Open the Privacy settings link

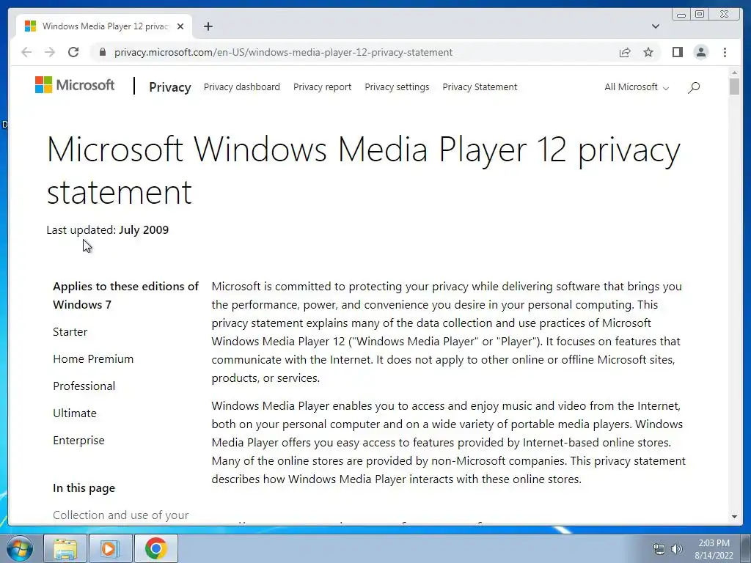click(x=397, y=87)
